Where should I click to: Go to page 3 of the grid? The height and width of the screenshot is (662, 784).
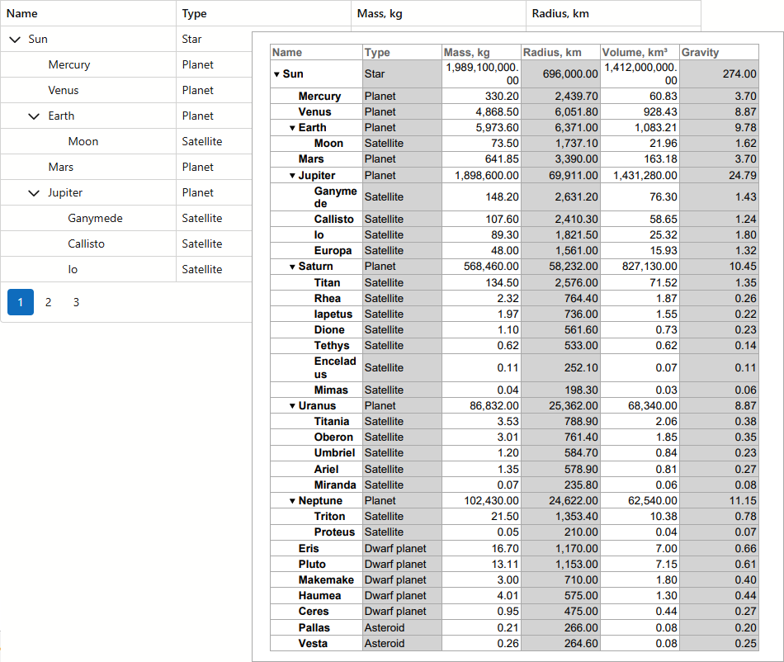click(x=76, y=302)
